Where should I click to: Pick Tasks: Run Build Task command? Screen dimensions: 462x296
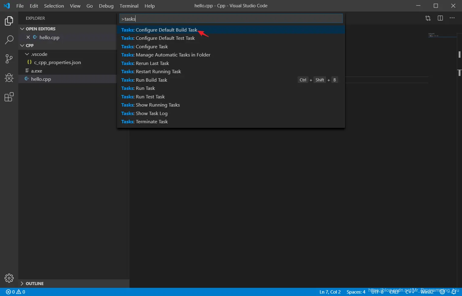pos(231,80)
